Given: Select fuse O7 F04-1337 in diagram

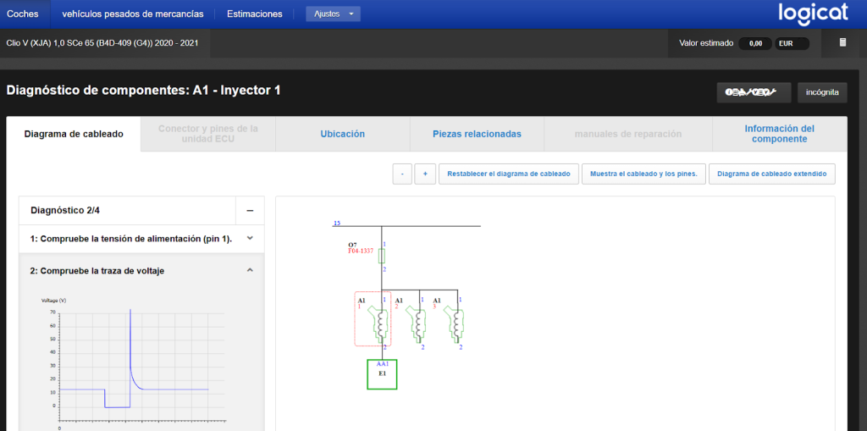Looking at the screenshot, I should pyautogui.click(x=382, y=256).
